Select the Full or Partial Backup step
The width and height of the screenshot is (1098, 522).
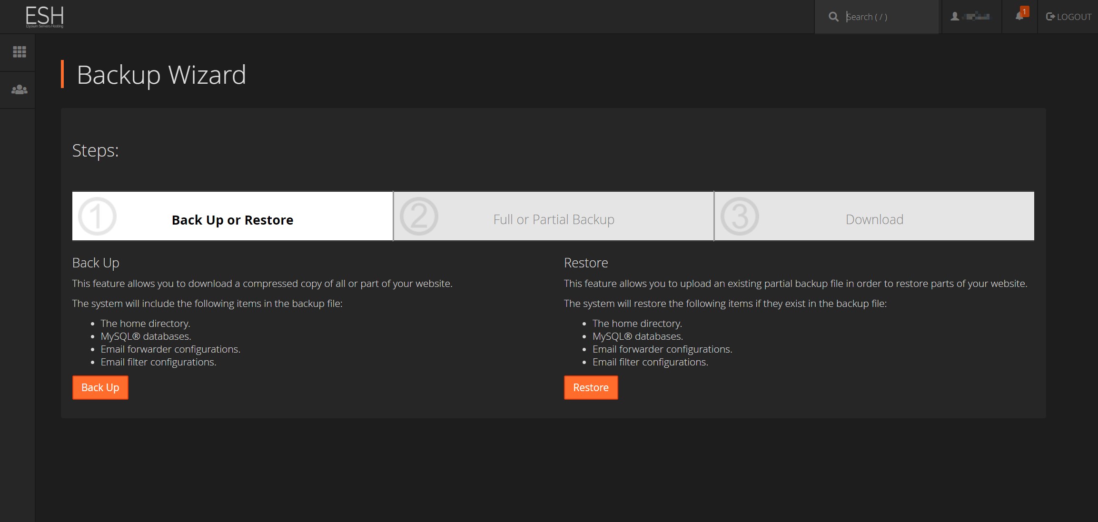(554, 219)
